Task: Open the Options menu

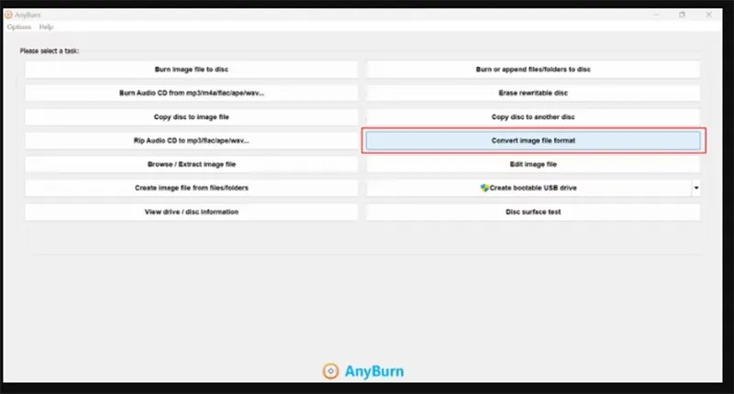Action: [19, 27]
